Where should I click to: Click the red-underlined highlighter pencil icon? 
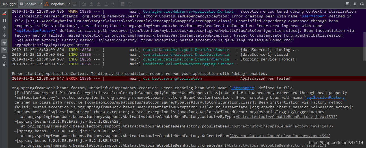coord(4,13)
